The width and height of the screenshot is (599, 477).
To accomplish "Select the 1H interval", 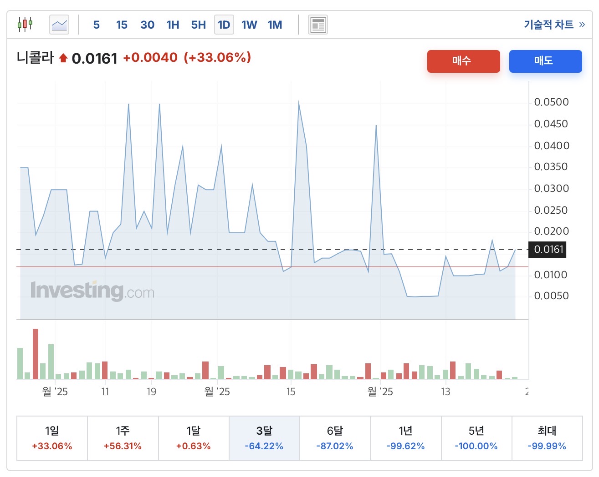I will pyautogui.click(x=173, y=25).
